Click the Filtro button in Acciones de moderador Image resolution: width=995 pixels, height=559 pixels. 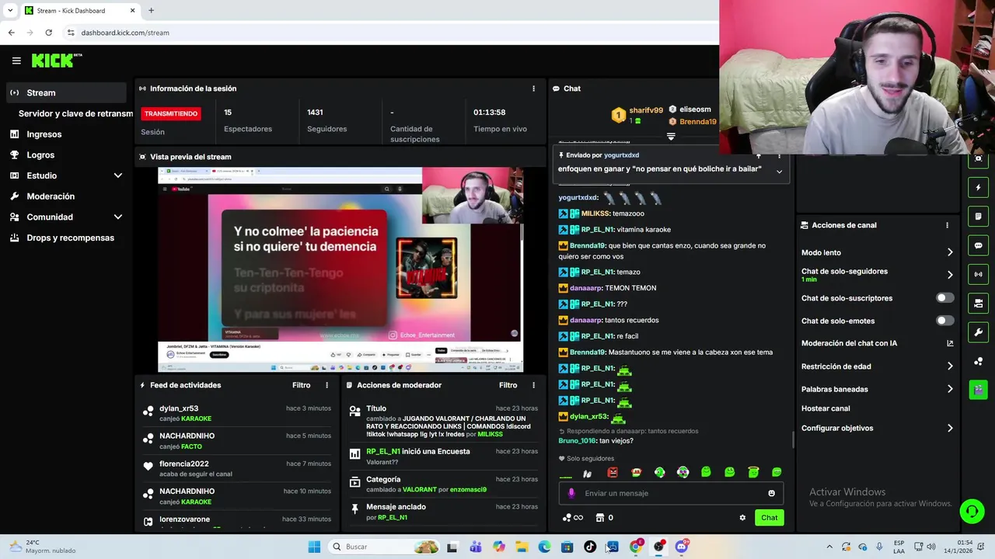click(x=508, y=385)
